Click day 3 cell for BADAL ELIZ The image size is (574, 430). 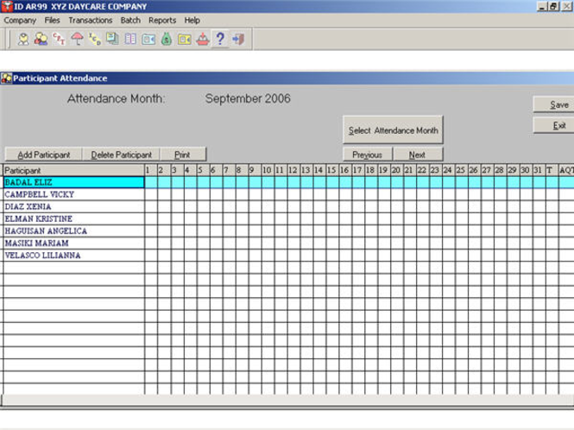tap(177, 182)
